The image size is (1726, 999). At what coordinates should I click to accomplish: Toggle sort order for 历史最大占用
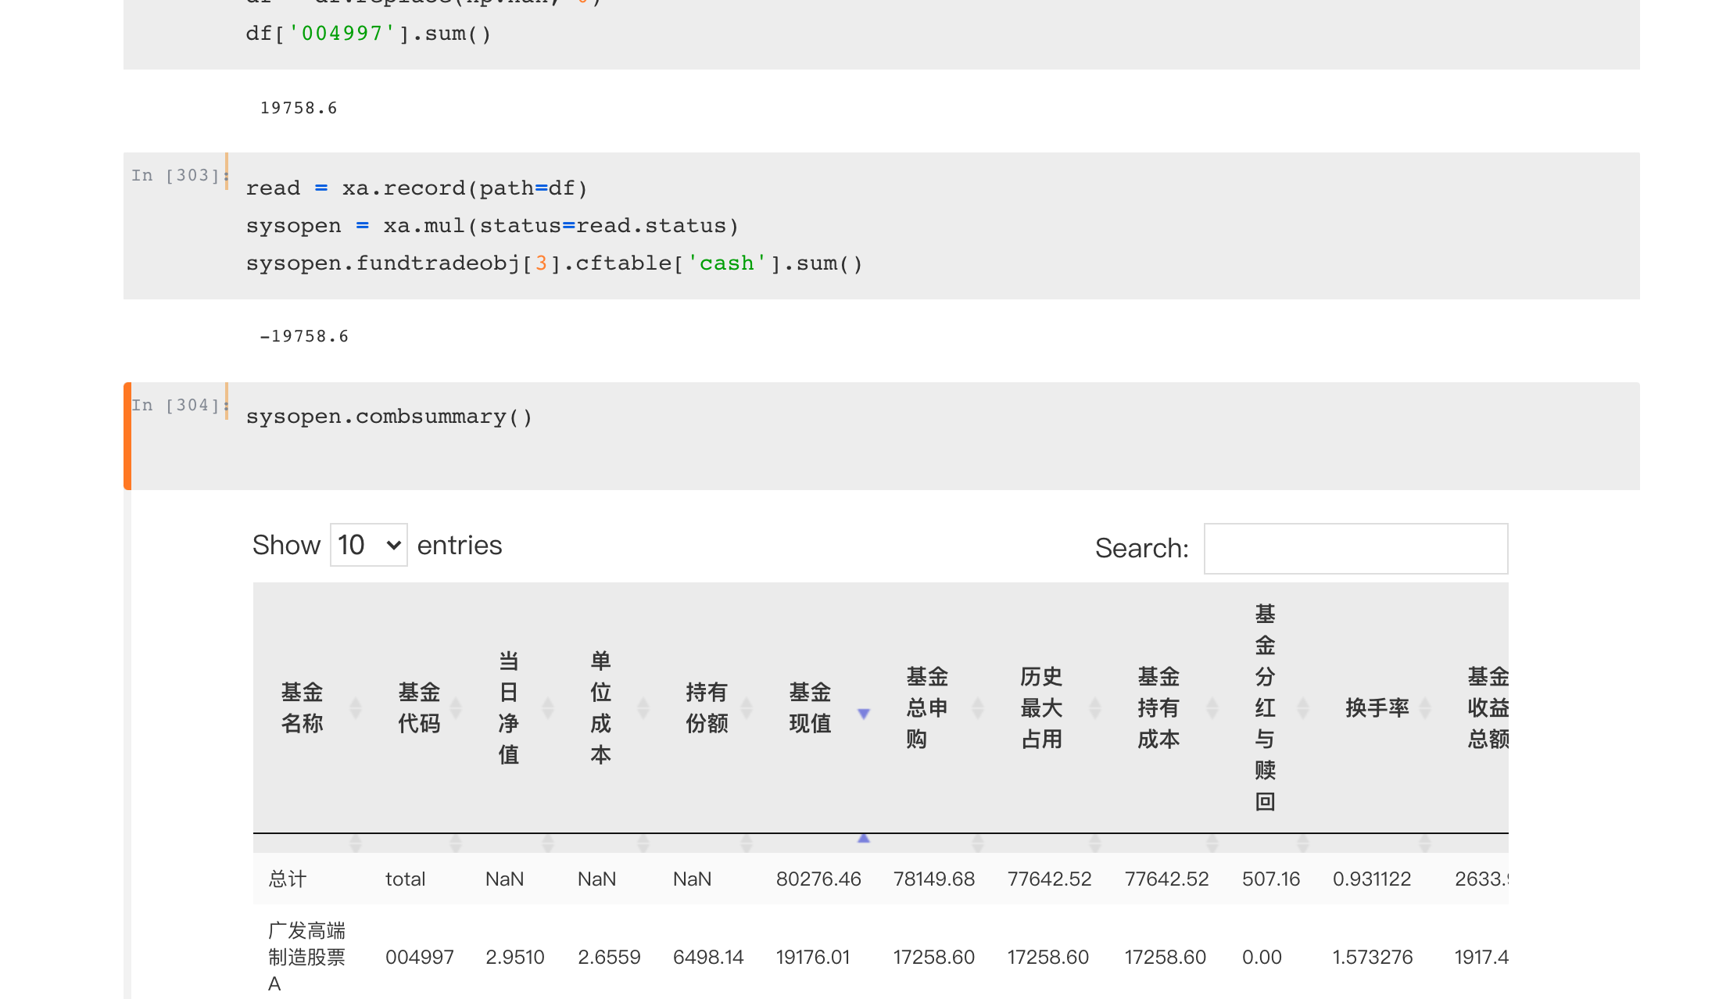[x=1096, y=707]
